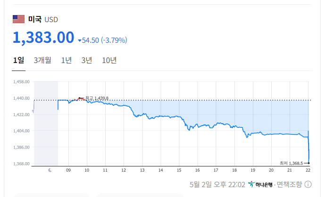The height and width of the screenshot is (197, 325).
Task: Click the 미국 country name
Action: 35,19
